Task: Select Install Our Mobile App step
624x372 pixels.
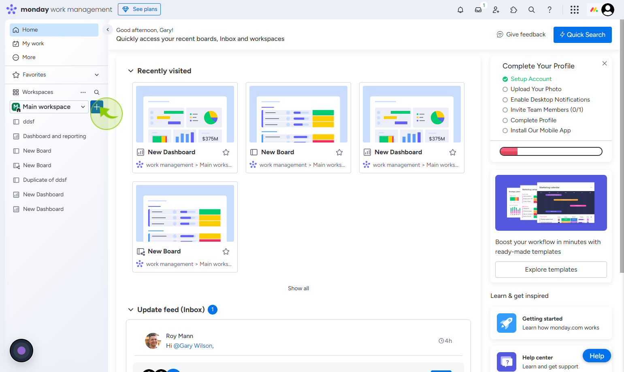Action: (x=537, y=130)
